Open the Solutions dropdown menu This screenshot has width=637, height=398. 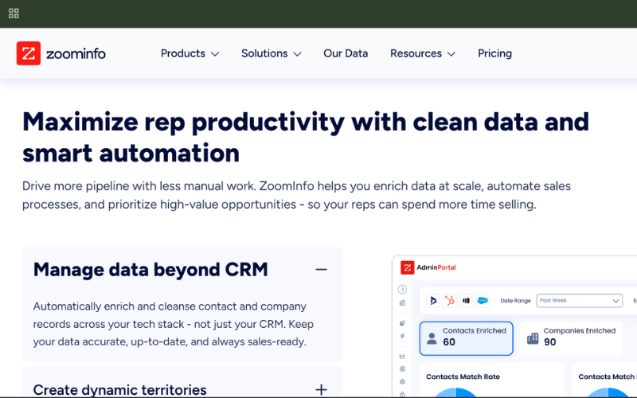272,53
